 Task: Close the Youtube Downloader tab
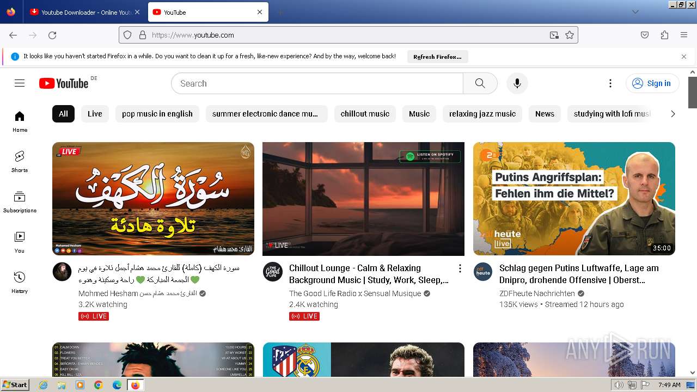tap(137, 12)
